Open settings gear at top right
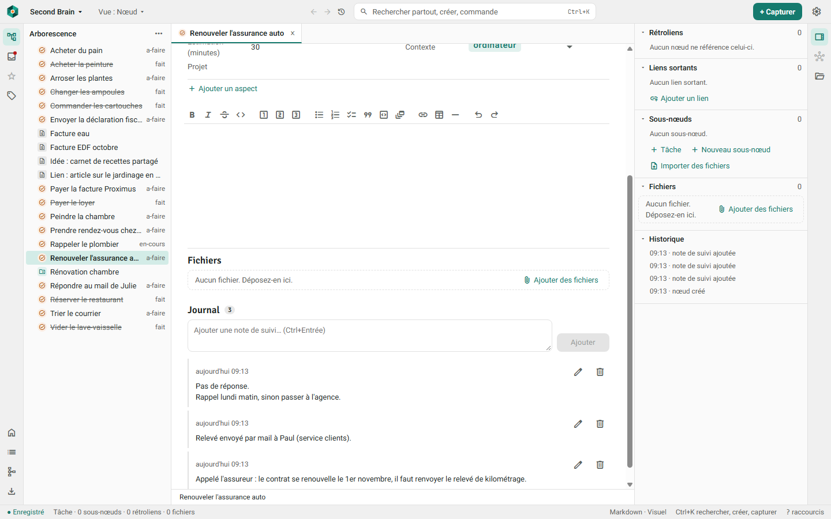Image resolution: width=831 pixels, height=519 pixels. 817,12
